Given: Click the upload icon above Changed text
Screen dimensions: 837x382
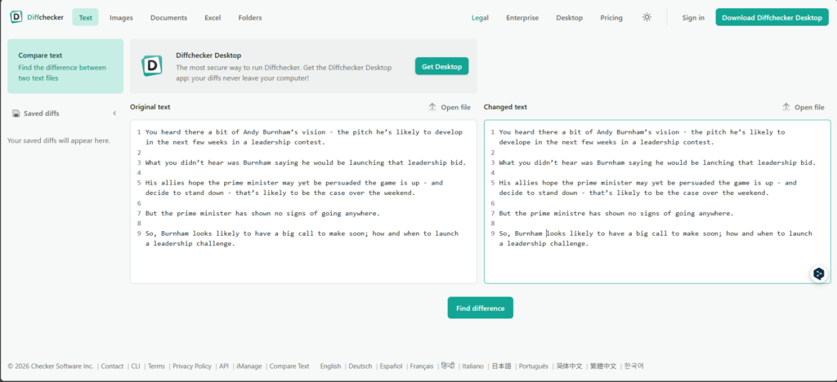Looking at the screenshot, I should point(786,107).
